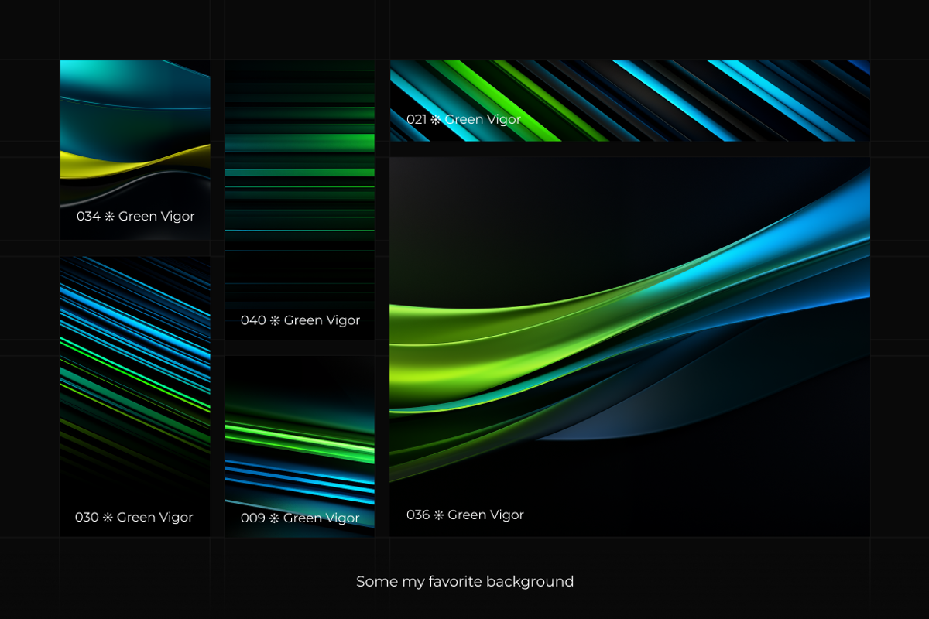Click the '021 ❊ Green Vigor' label
The height and width of the screenshot is (619, 929).
(x=464, y=120)
